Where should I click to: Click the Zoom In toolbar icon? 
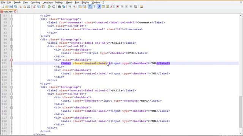(x=70, y=7)
